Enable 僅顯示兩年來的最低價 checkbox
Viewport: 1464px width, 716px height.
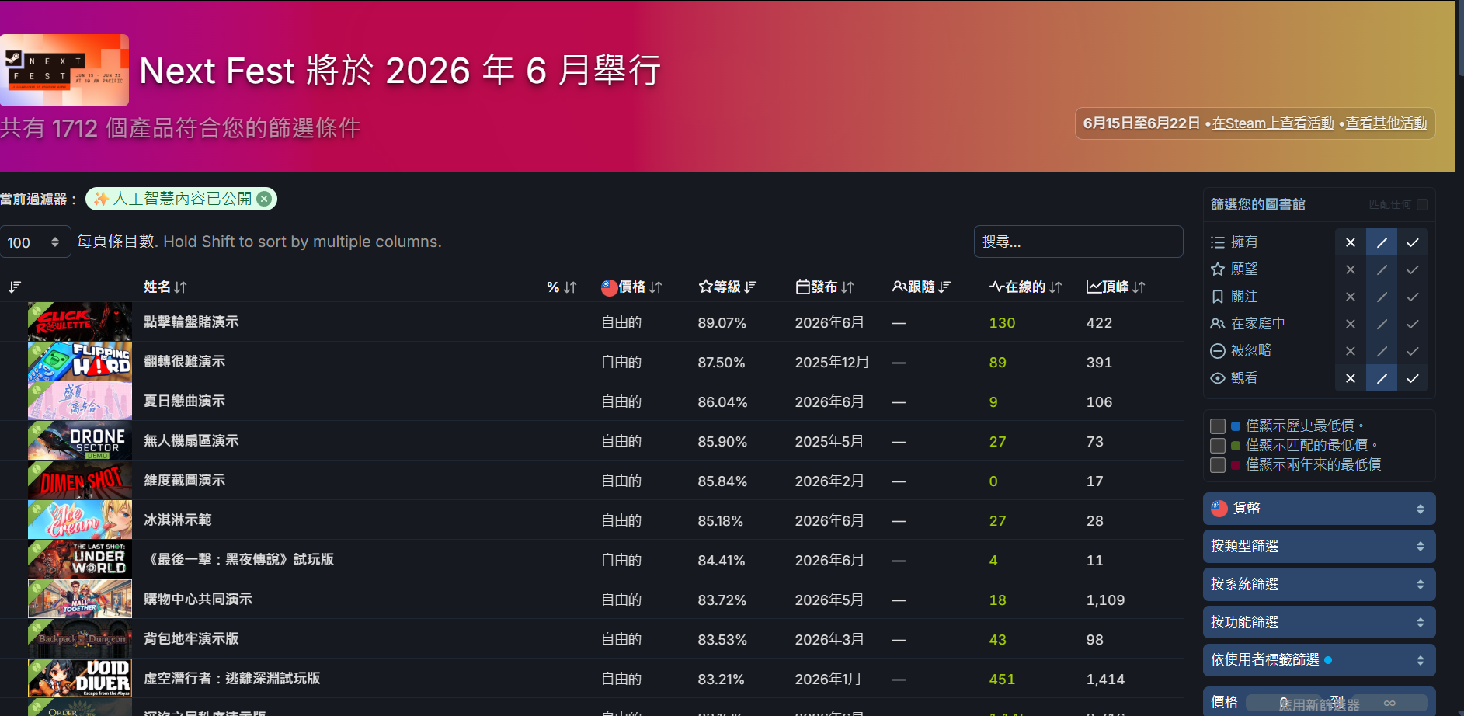[1218, 465]
